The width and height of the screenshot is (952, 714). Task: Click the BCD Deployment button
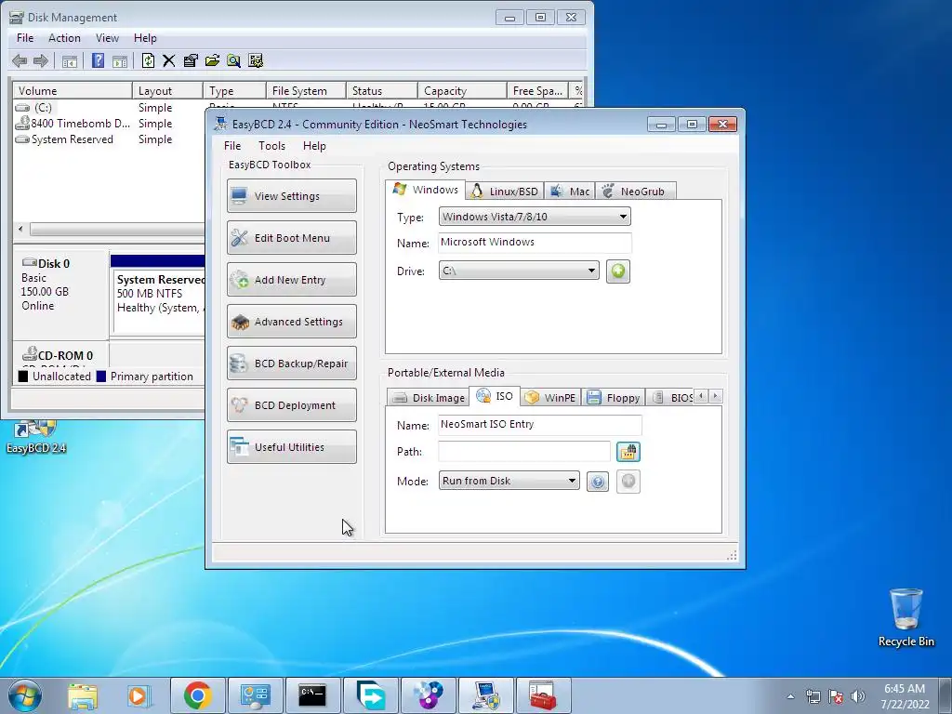[292, 405]
